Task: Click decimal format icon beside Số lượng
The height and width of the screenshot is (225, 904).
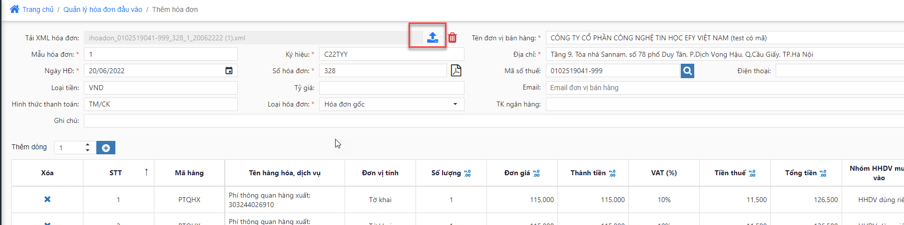Action: (467, 173)
